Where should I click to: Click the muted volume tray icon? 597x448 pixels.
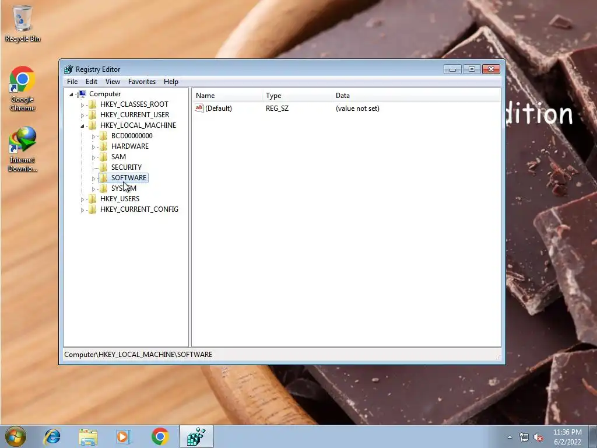[x=538, y=437]
